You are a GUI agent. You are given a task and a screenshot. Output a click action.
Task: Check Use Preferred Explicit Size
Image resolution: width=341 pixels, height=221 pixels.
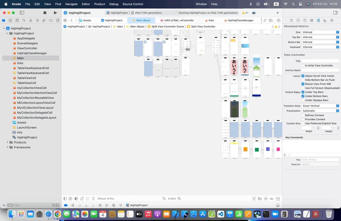[x=303, y=123]
